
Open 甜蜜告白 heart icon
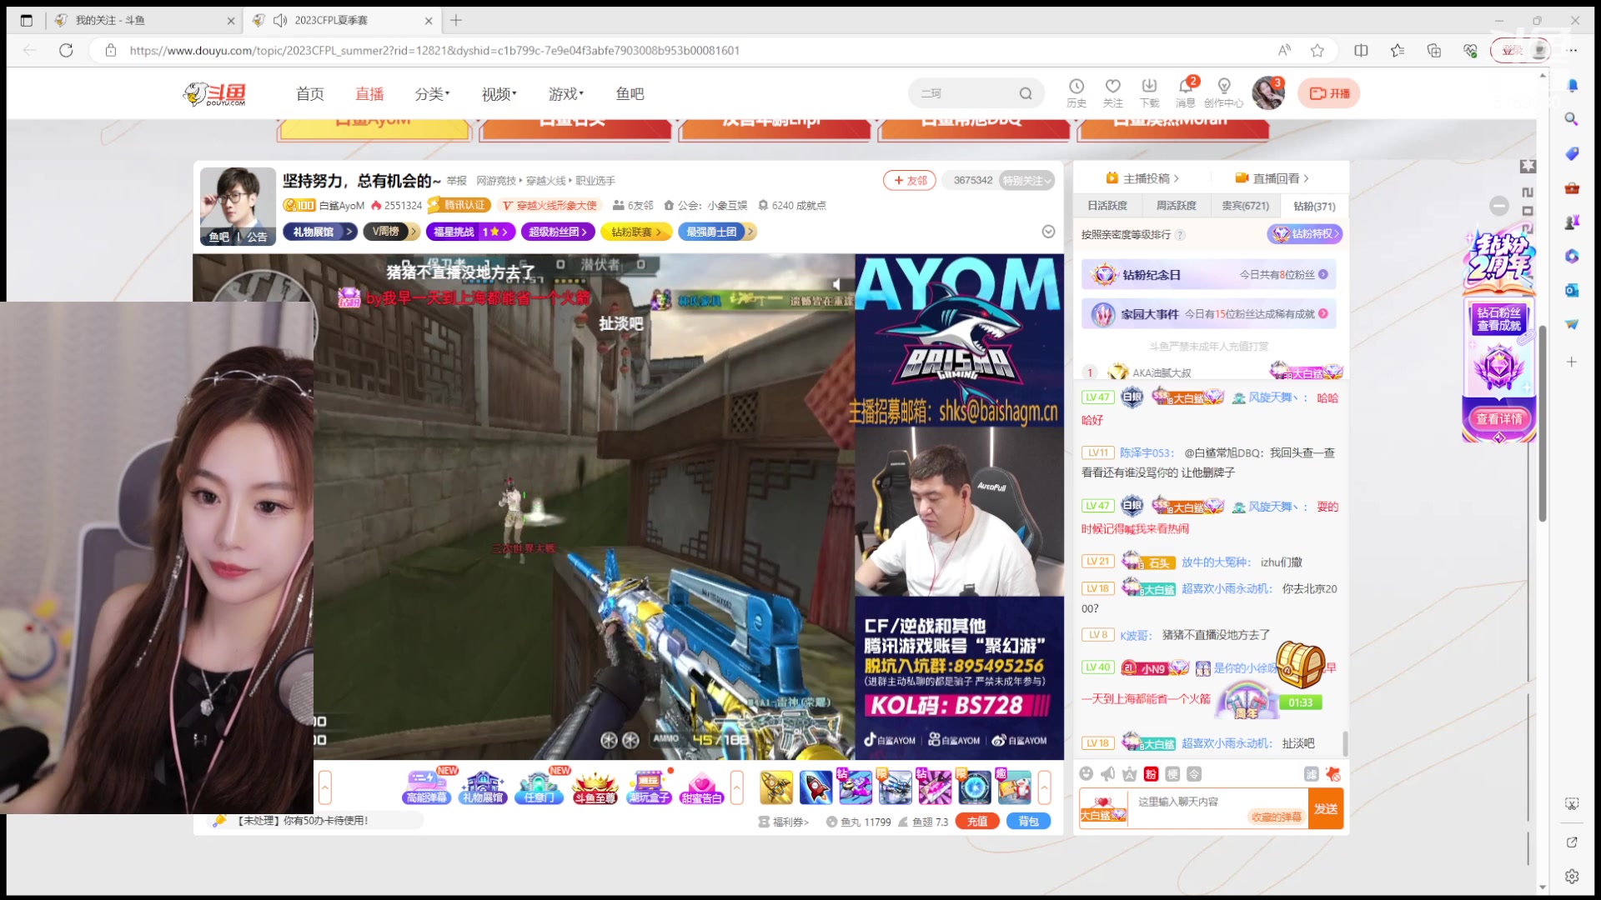[x=702, y=786]
